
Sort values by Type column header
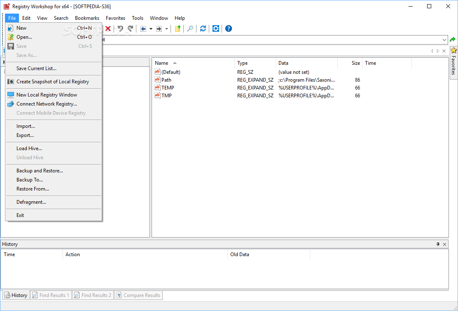point(255,63)
